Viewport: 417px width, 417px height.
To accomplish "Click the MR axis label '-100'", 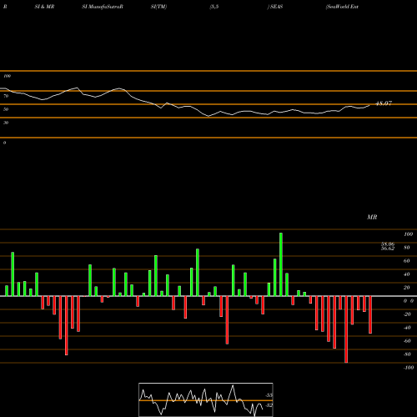I will click(x=409, y=368).
